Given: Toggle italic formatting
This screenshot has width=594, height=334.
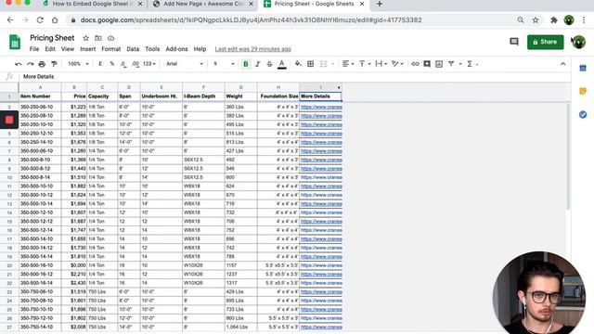Looking at the screenshot, I should [x=258, y=64].
